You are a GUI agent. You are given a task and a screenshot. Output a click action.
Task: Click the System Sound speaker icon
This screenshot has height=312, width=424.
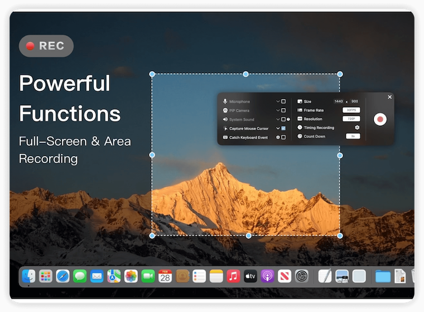point(225,119)
